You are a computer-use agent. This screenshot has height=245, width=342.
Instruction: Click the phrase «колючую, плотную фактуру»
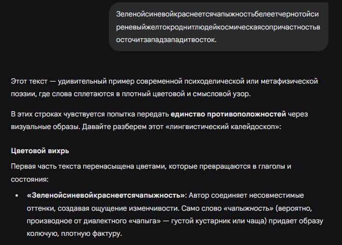[74, 234]
